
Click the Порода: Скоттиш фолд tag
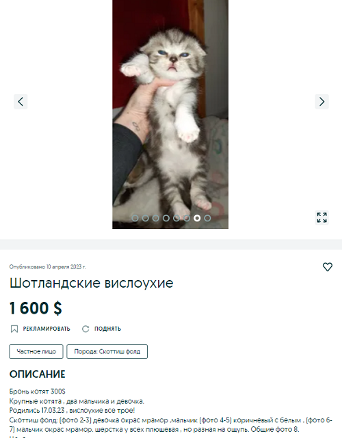tap(107, 351)
